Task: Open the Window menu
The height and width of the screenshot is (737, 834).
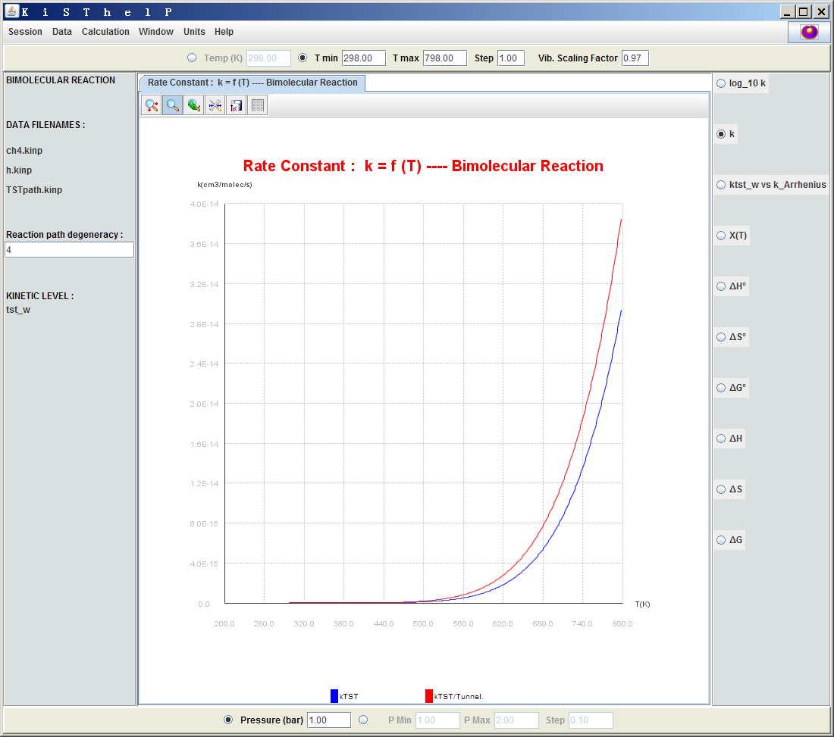Action: [156, 32]
